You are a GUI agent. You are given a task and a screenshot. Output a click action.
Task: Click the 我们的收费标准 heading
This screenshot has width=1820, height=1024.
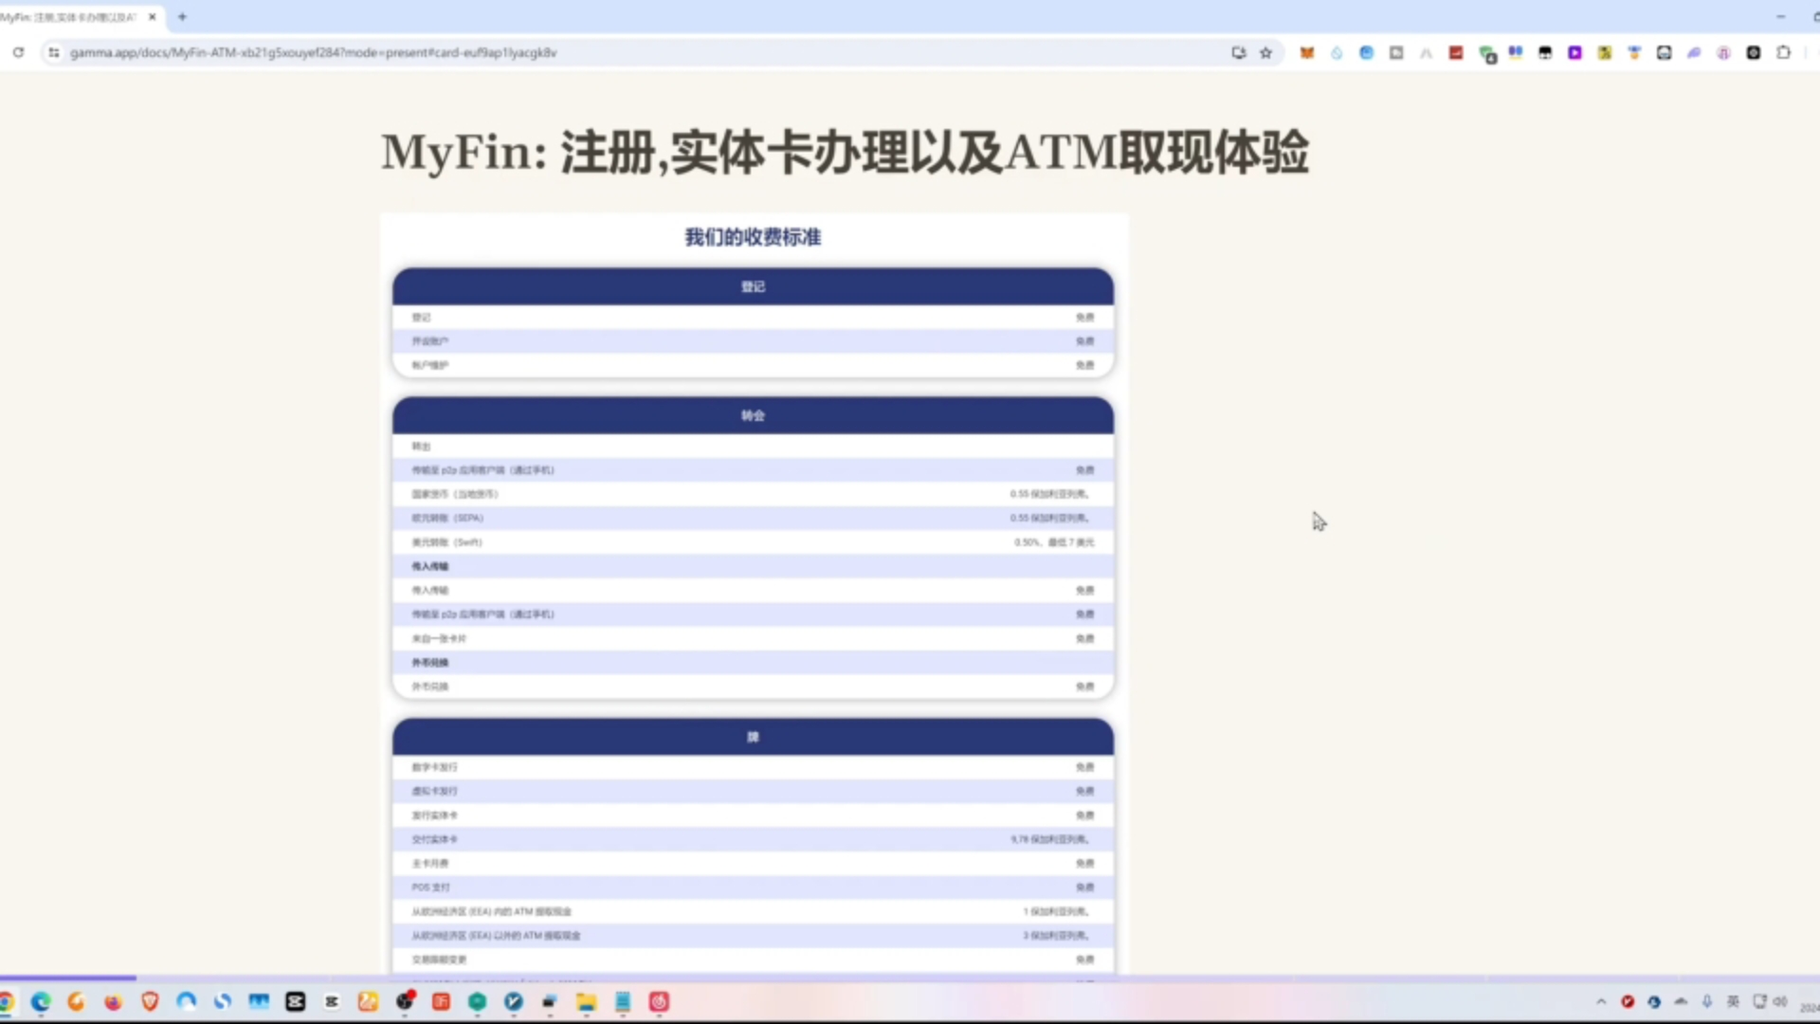pos(753,237)
